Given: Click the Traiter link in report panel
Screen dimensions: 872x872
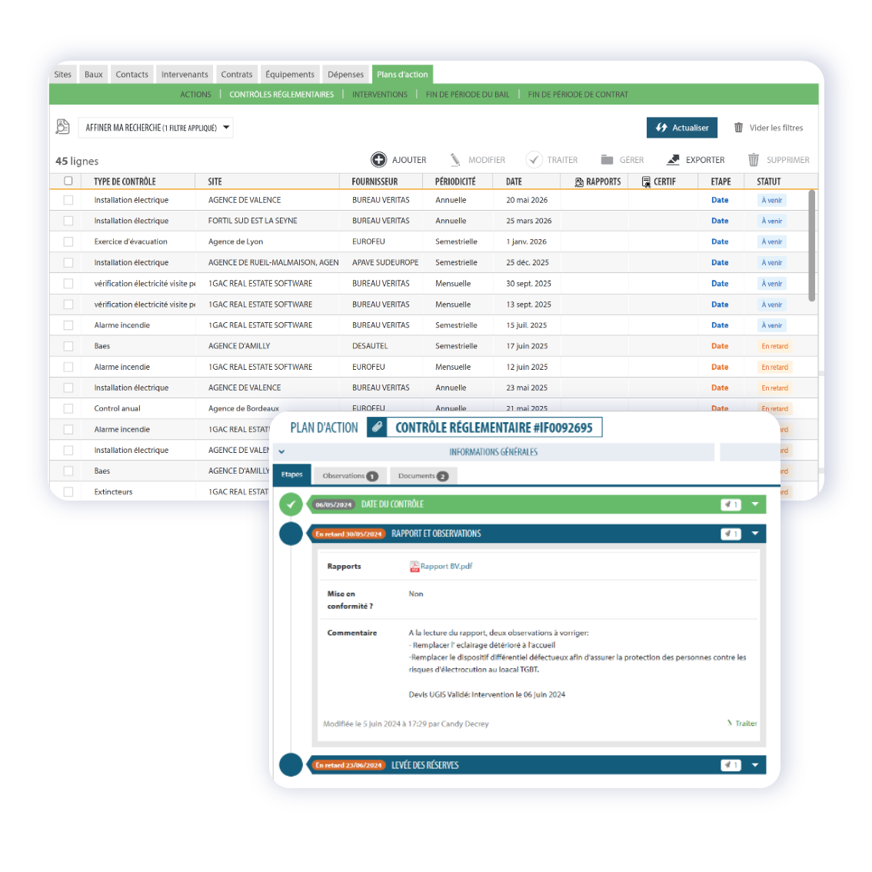Looking at the screenshot, I should [x=742, y=724].
